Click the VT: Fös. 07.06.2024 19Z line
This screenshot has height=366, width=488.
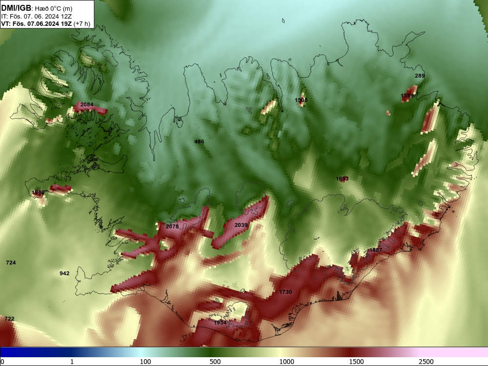37,23
